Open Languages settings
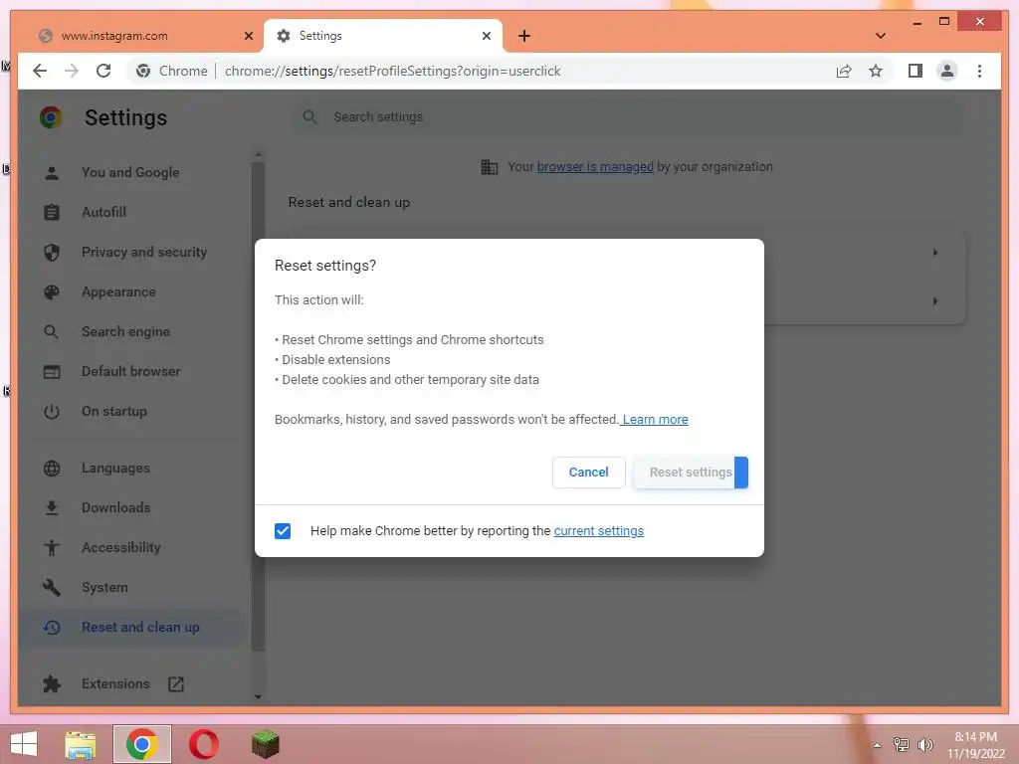The image size is (1019, 764). point(115,468)
